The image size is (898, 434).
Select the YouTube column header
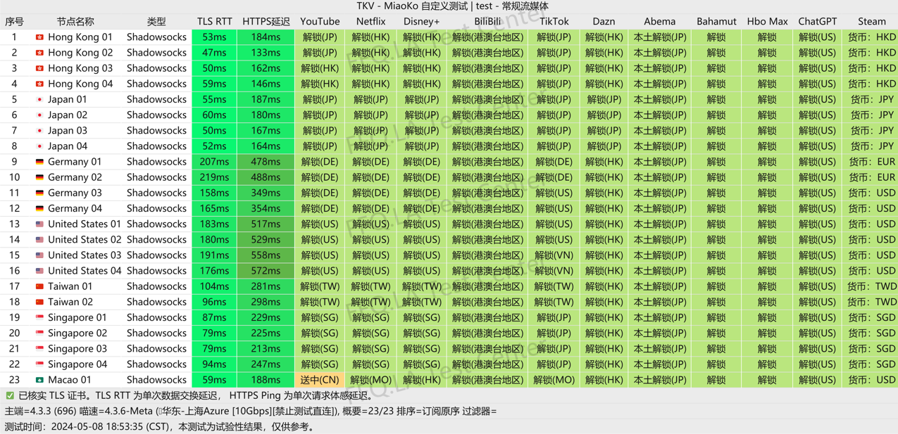pyautogui.click(x=320, y=22)
